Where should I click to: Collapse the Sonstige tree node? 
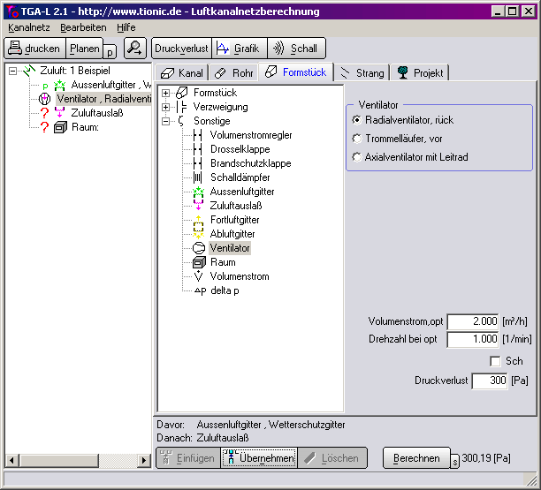click(166, 121)
